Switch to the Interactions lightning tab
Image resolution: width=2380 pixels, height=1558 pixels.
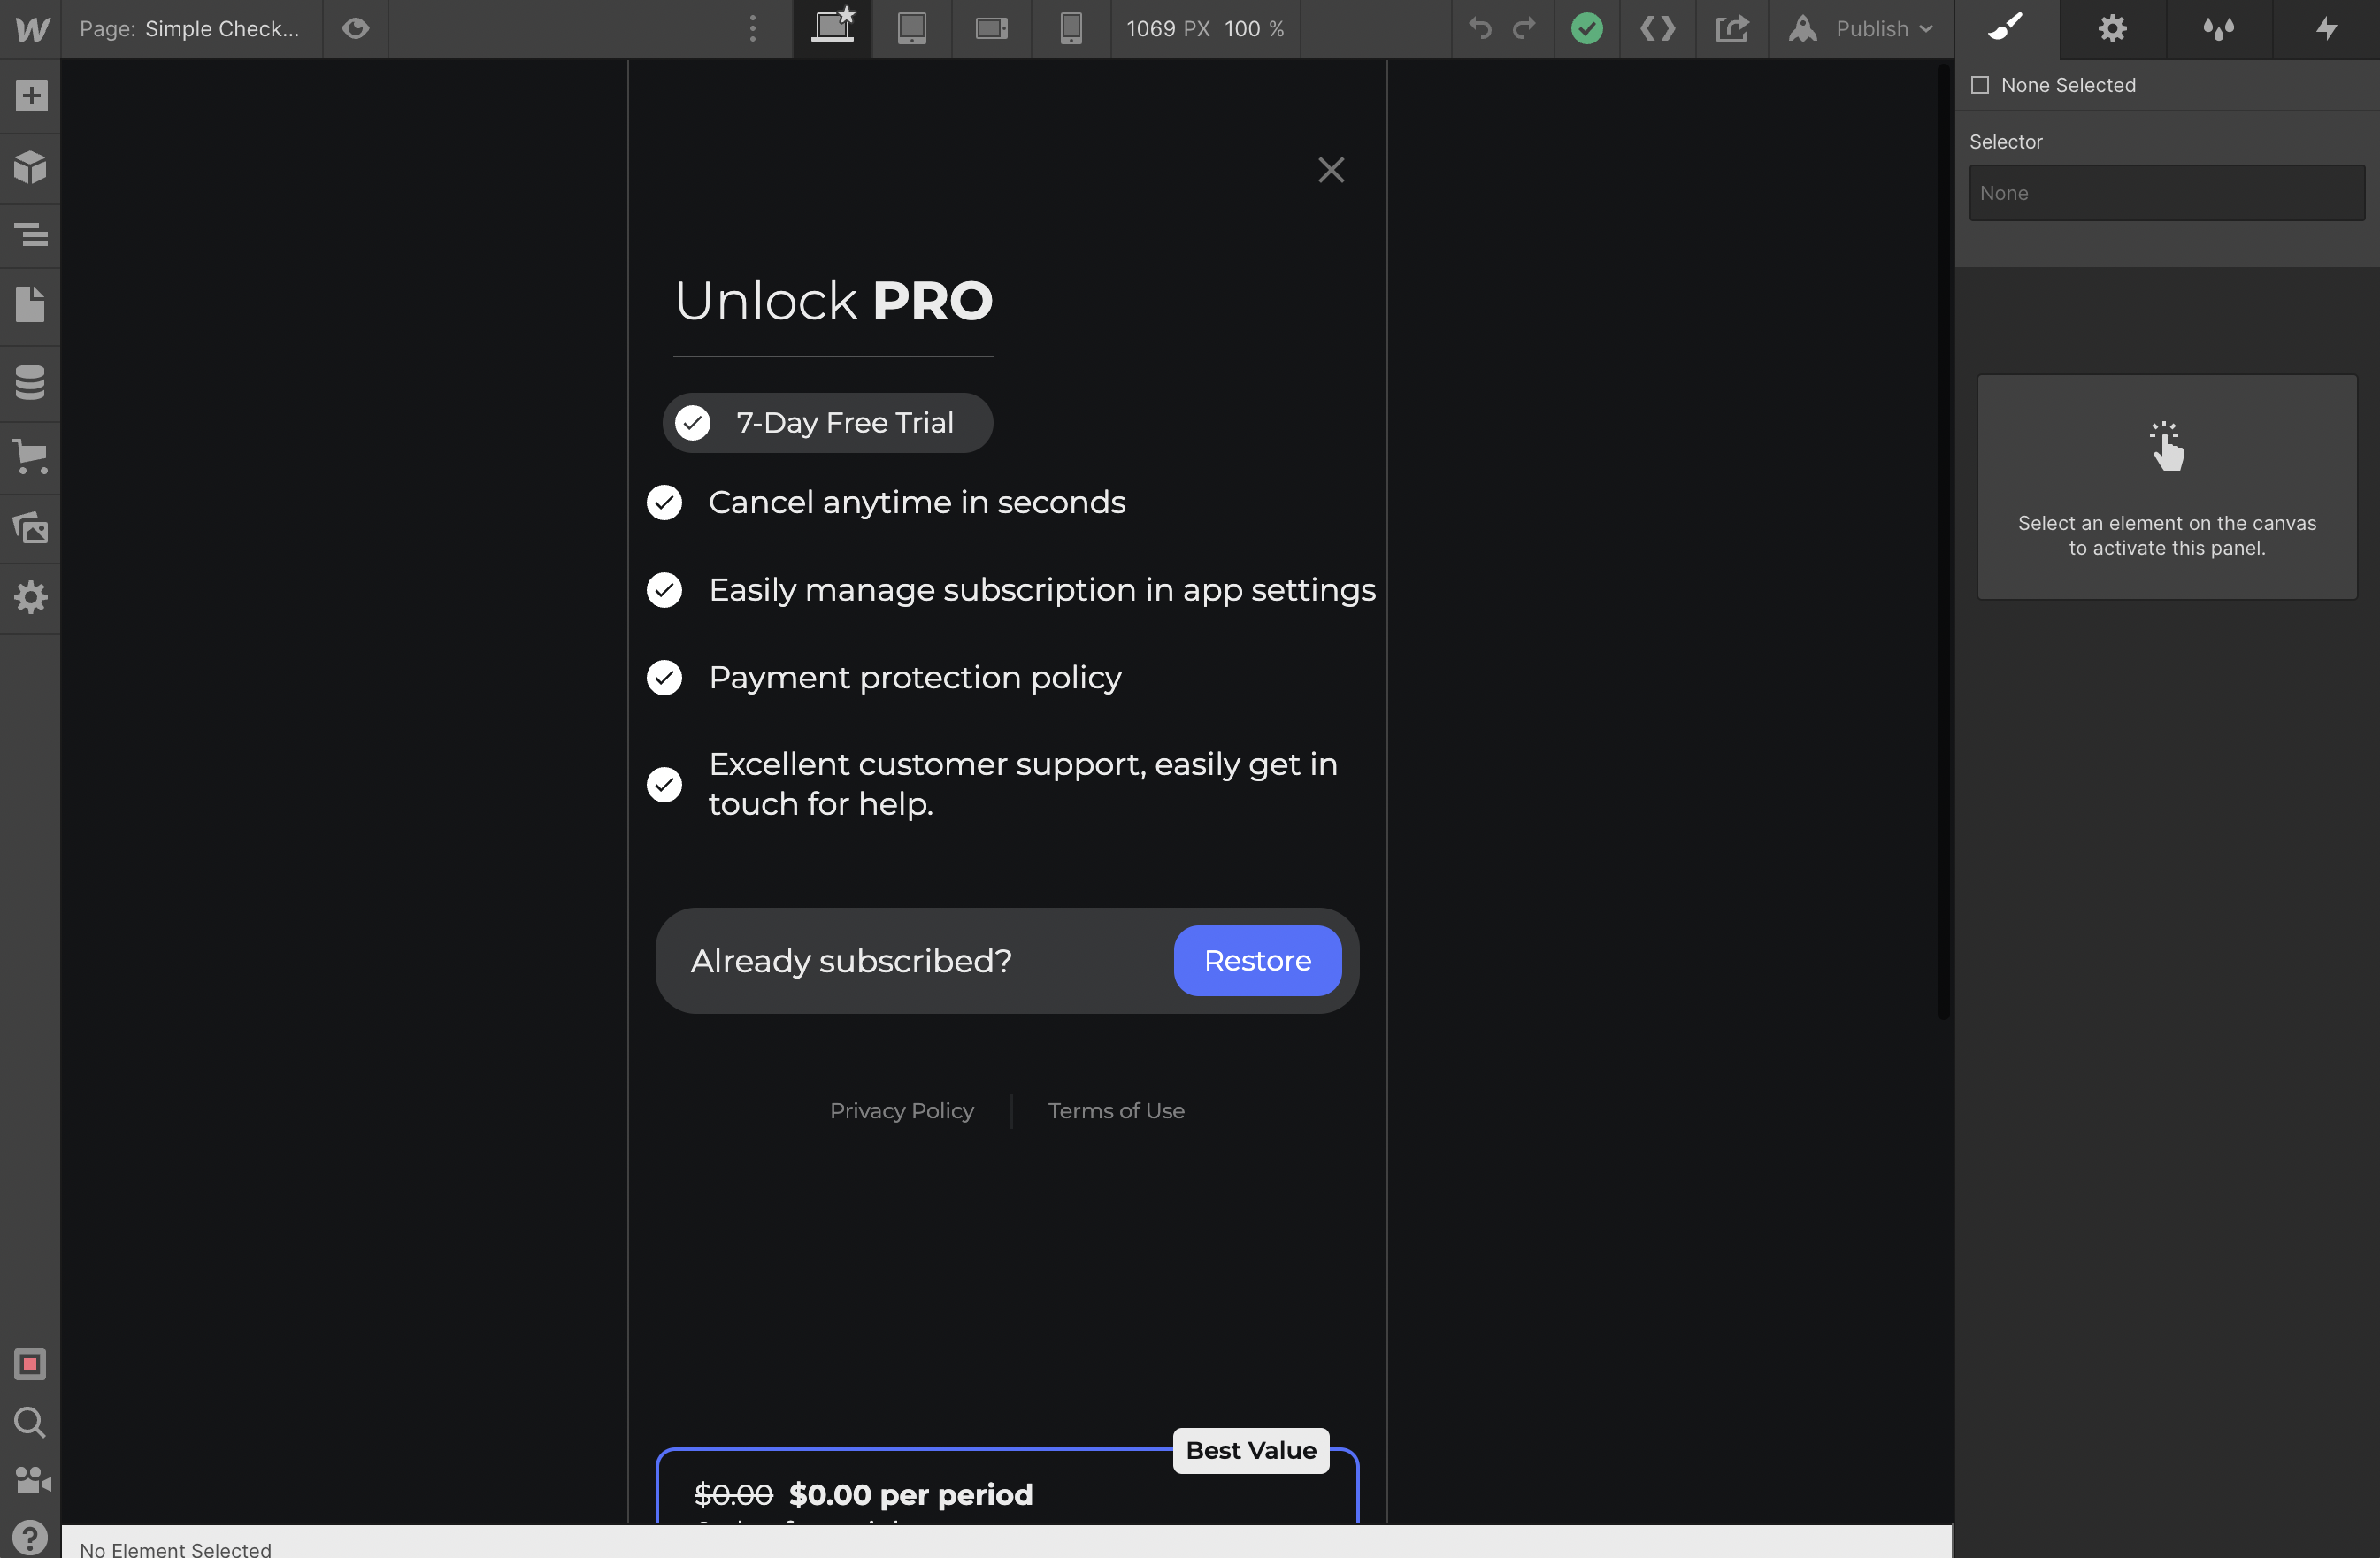pos(2326,29)
